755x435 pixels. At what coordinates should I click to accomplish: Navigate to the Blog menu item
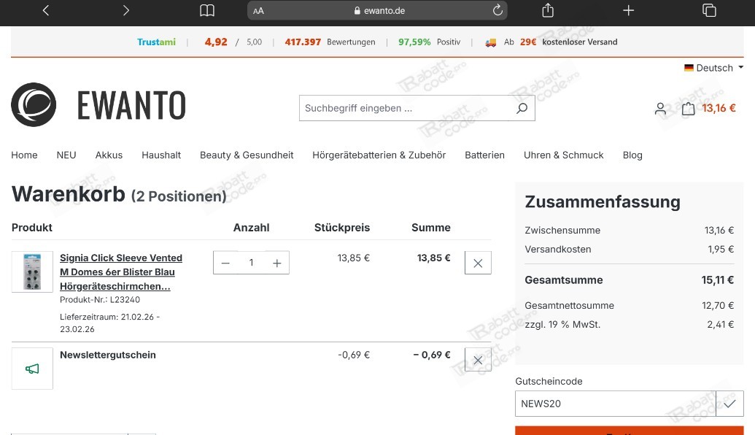click(632, 155)
